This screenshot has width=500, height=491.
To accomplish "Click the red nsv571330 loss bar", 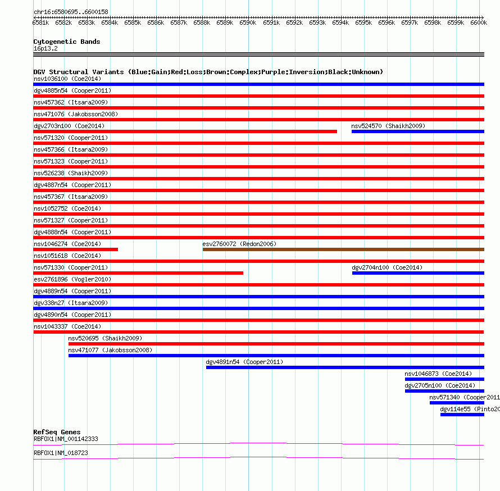I will click(x=138, y=273).
